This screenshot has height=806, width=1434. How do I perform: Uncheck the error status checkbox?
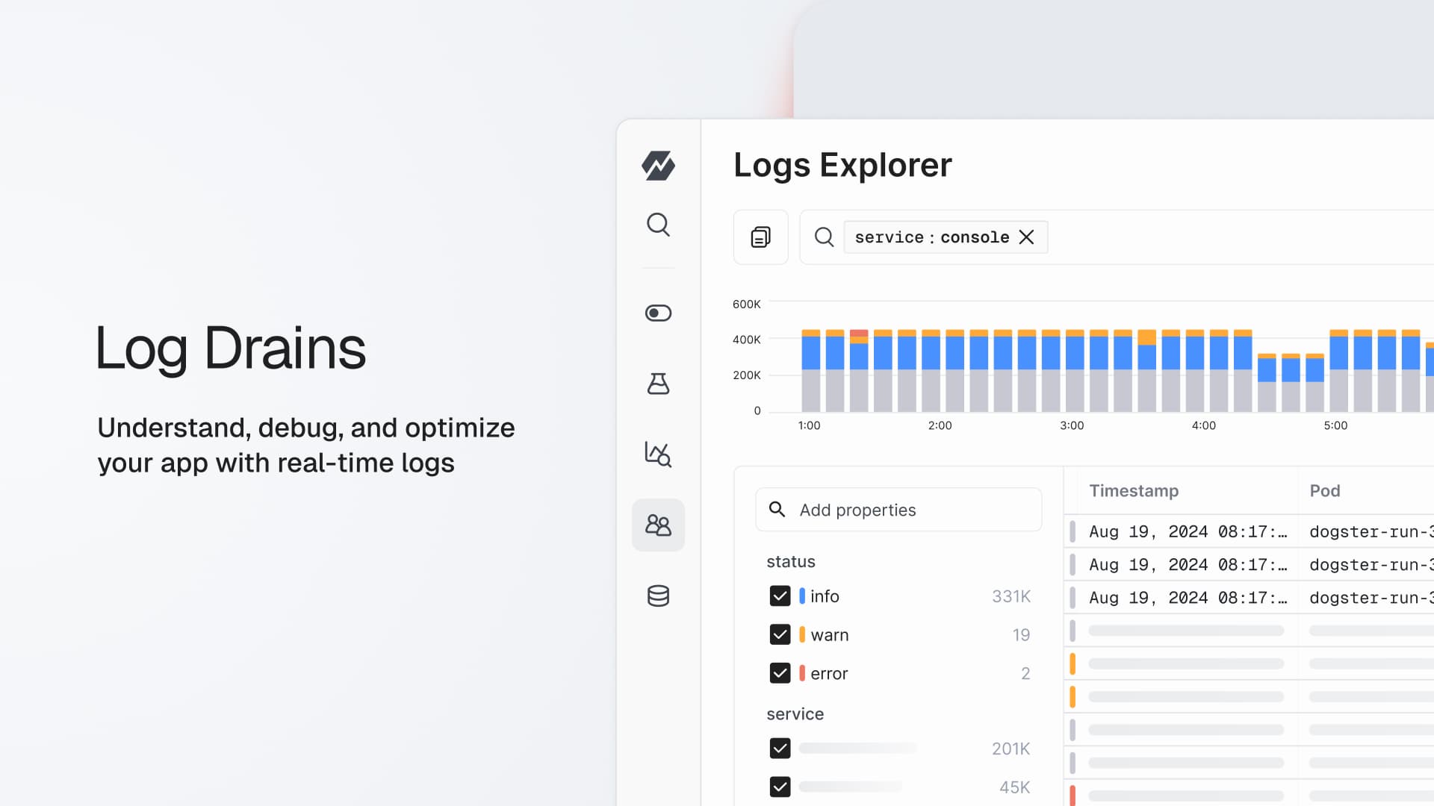point(780,673)
